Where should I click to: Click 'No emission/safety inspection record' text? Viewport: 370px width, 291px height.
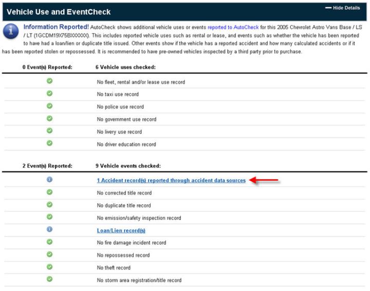[x=139, y=218]
